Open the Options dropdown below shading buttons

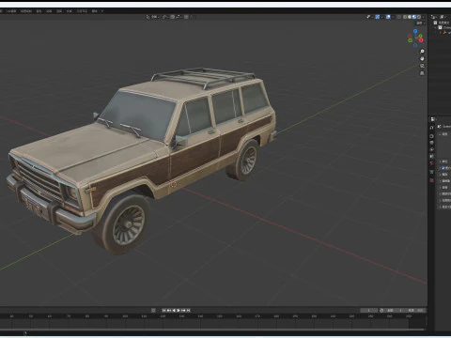click(421, 23)
